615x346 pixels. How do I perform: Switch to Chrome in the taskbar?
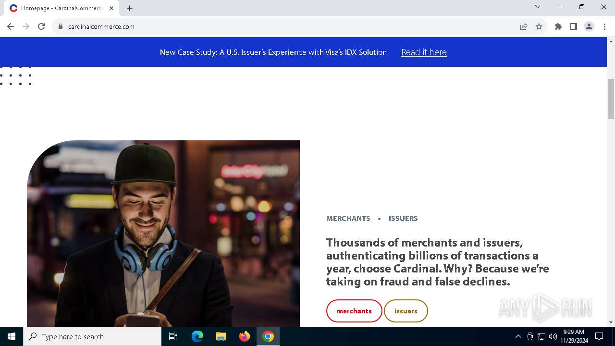pyautogui.click(x=268, y=336)
